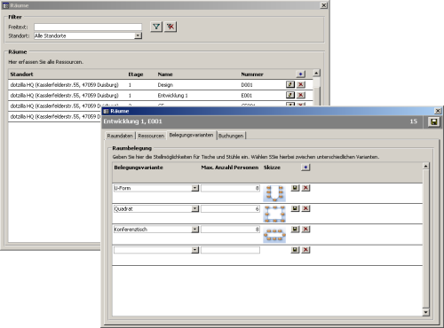Click the Max. Anzahl Personen column header
This screenshot has width=444, height=328.
[x=230, y=168]
